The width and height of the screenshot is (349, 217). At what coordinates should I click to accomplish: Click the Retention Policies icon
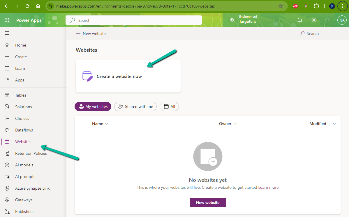coord(7,153)
